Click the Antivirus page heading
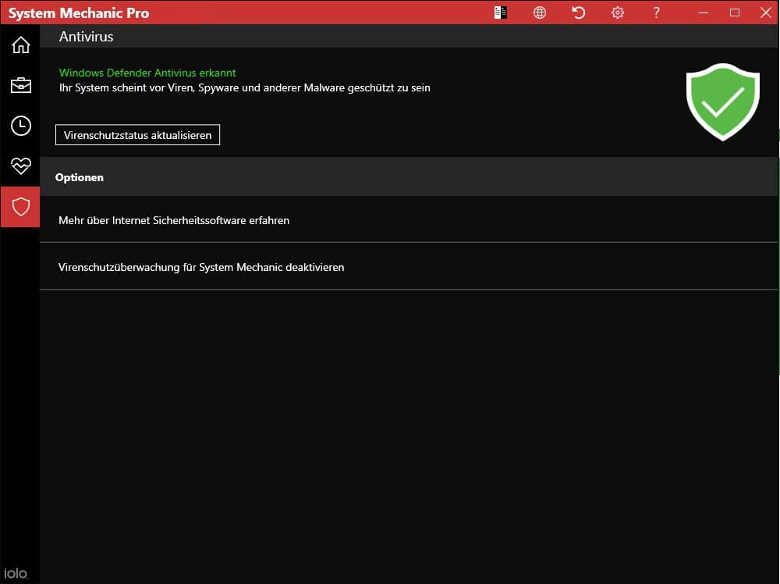 [87, 37]
